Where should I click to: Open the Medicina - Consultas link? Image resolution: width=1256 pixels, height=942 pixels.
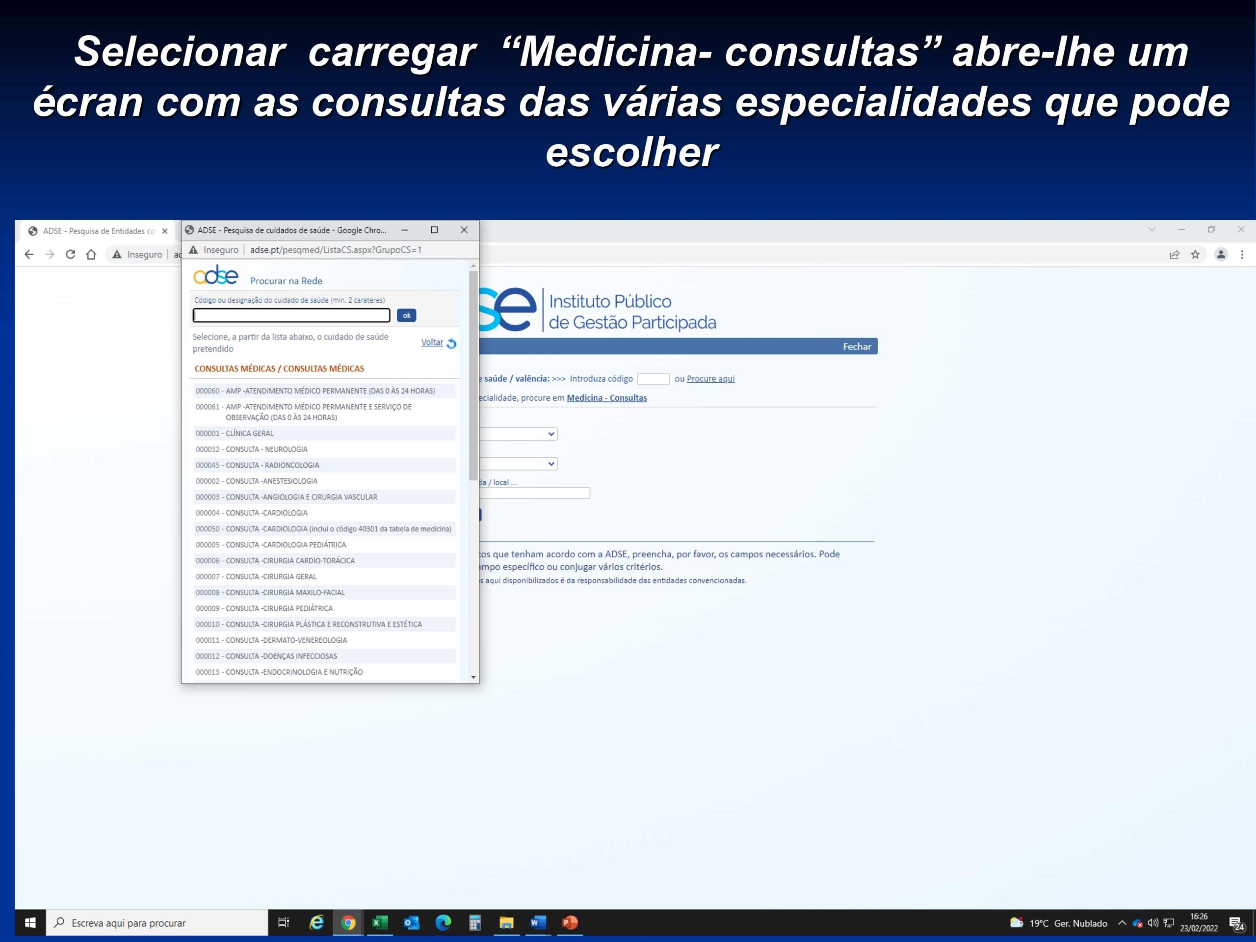point(606,398)
